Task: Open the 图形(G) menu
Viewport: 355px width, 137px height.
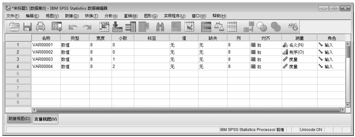Action: (x=151, y=16)
